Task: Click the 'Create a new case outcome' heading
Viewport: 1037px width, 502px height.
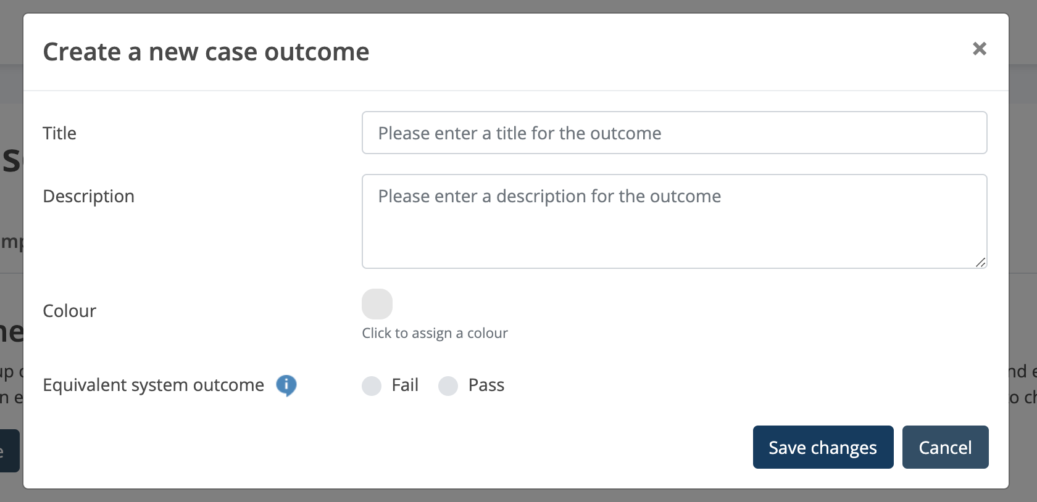Action: [x=206, y=52]
